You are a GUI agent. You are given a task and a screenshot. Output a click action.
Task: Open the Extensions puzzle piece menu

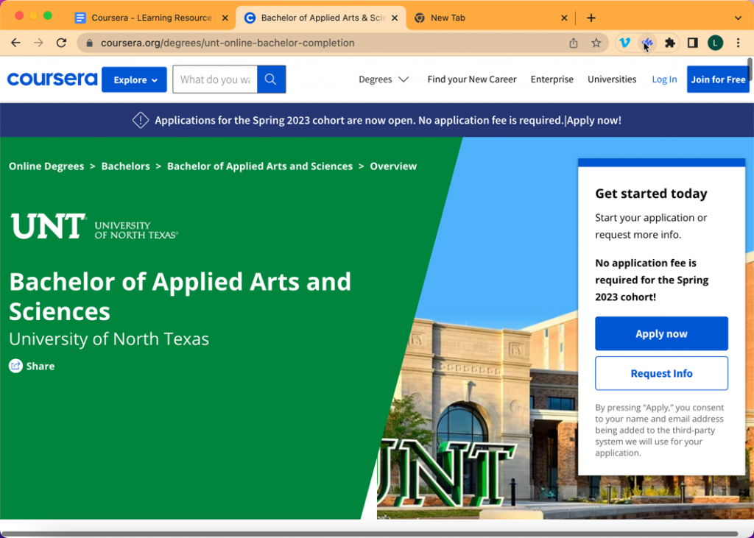tap(669, 43)
